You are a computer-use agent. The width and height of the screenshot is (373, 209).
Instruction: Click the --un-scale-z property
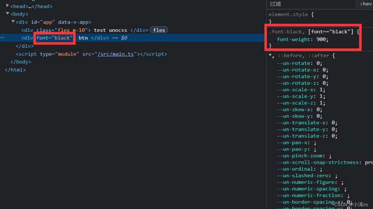coord(295,103)
